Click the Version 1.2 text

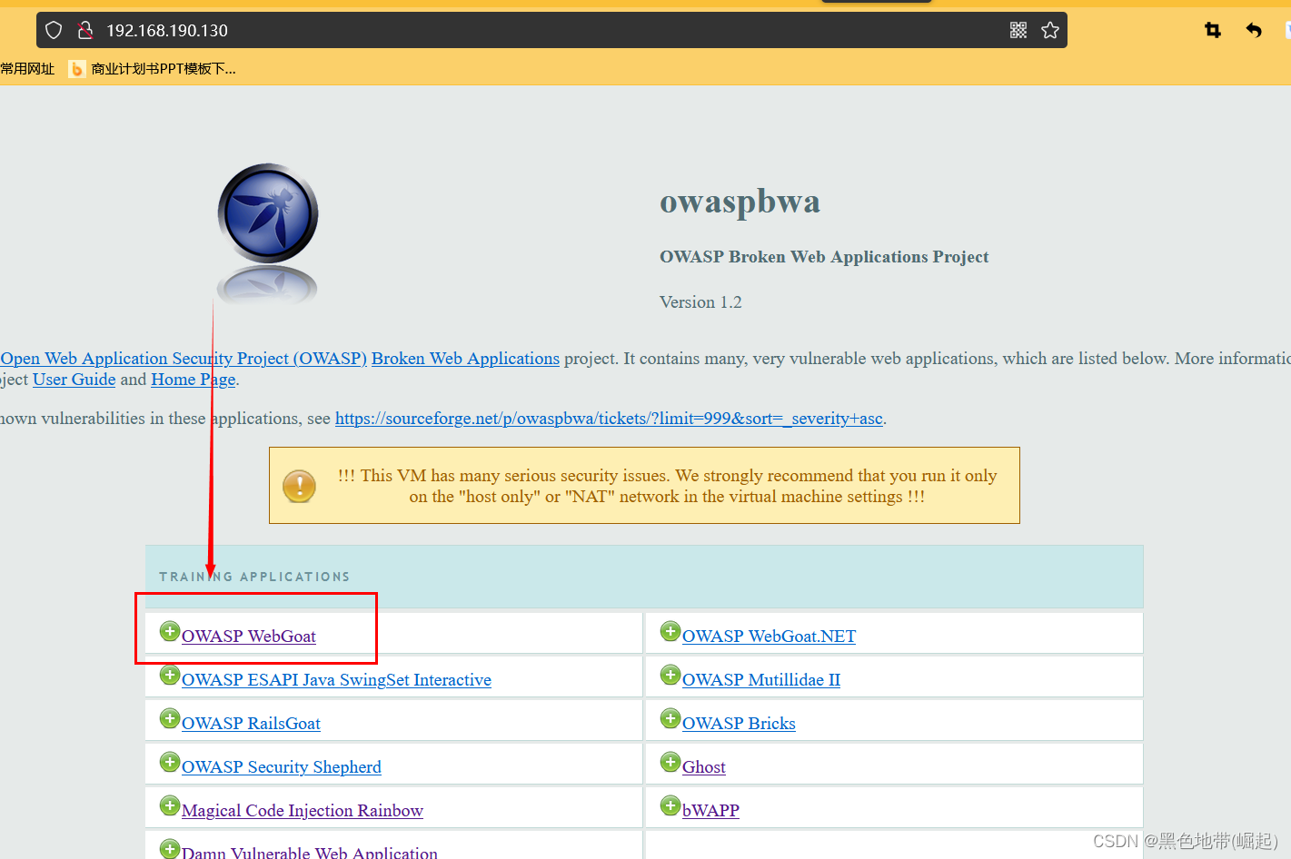pos(700,302)
